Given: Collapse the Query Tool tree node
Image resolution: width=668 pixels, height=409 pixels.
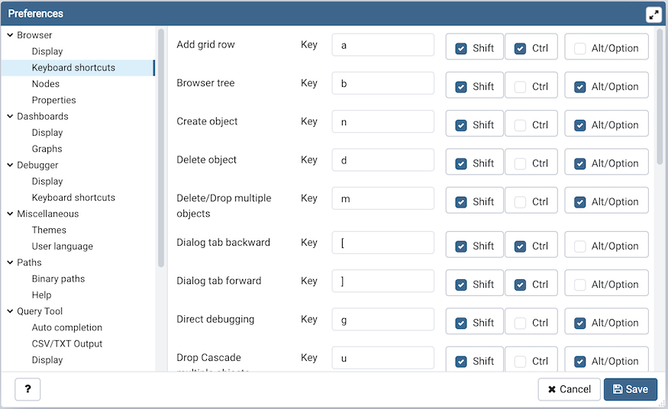Looking at the screenshot, I should tap(10, 311).
